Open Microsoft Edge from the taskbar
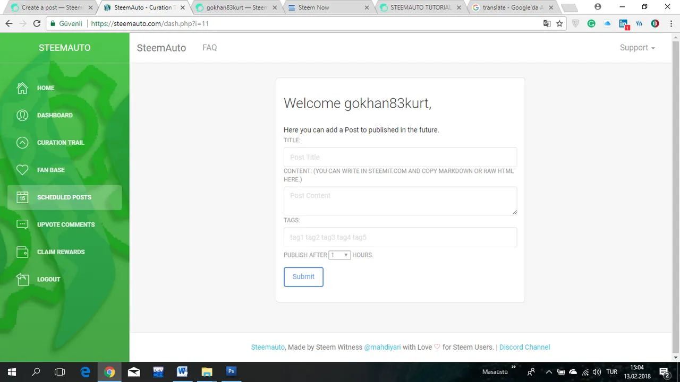 click(x=85, y=372)
